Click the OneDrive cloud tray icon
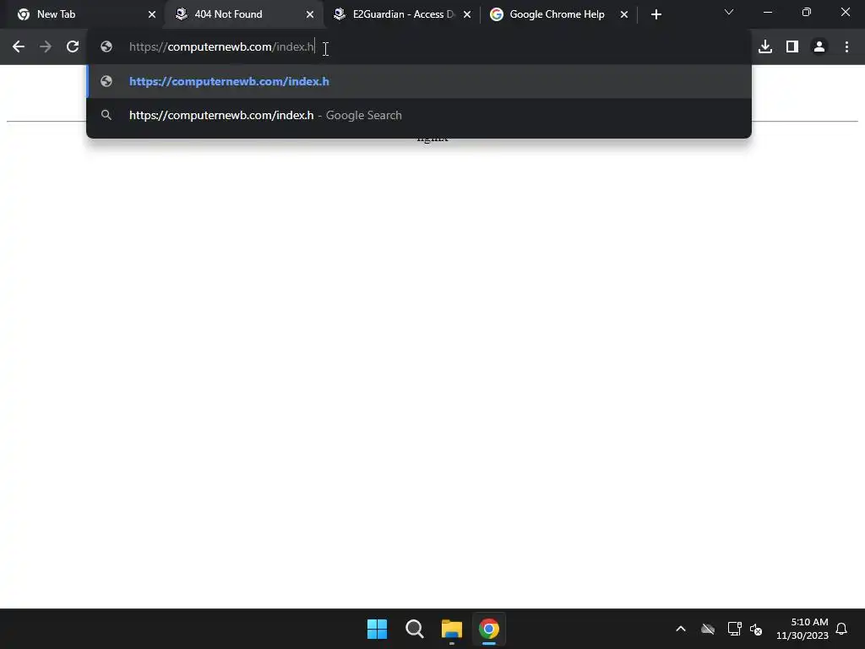This screenshot has height=649, width=865. (x=708, y=629)
